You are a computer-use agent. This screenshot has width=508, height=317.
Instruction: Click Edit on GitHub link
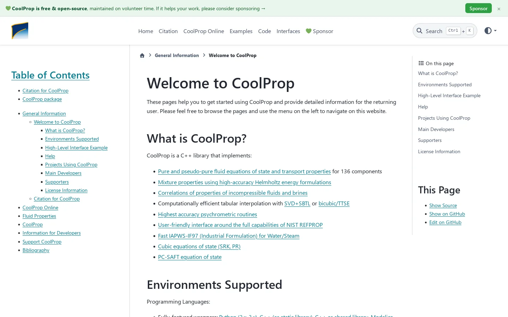tap(445, 222)
